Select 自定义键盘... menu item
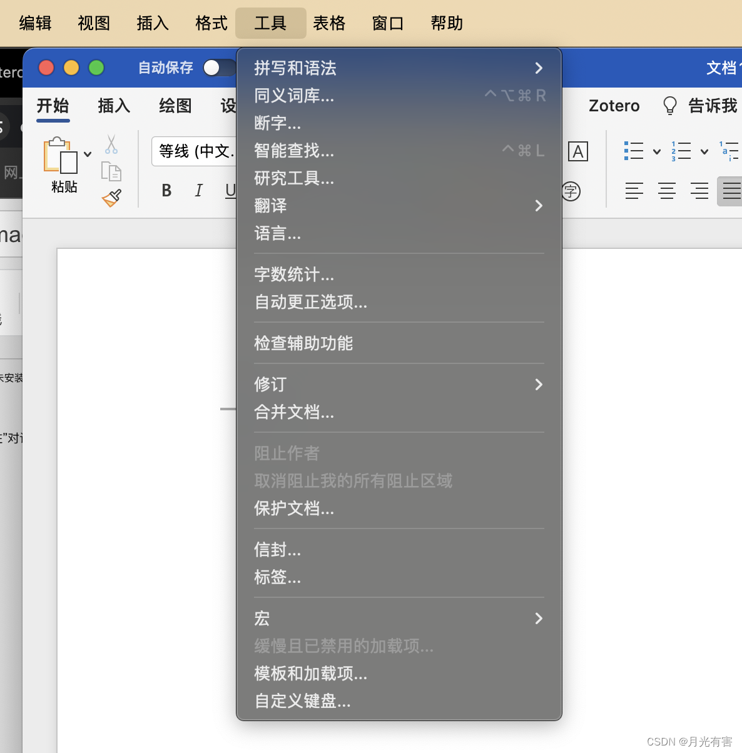Viewport: 742px width, 753px height. click(399, 701)
